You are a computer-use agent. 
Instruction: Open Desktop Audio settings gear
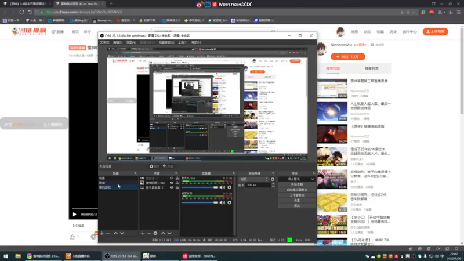229,202
